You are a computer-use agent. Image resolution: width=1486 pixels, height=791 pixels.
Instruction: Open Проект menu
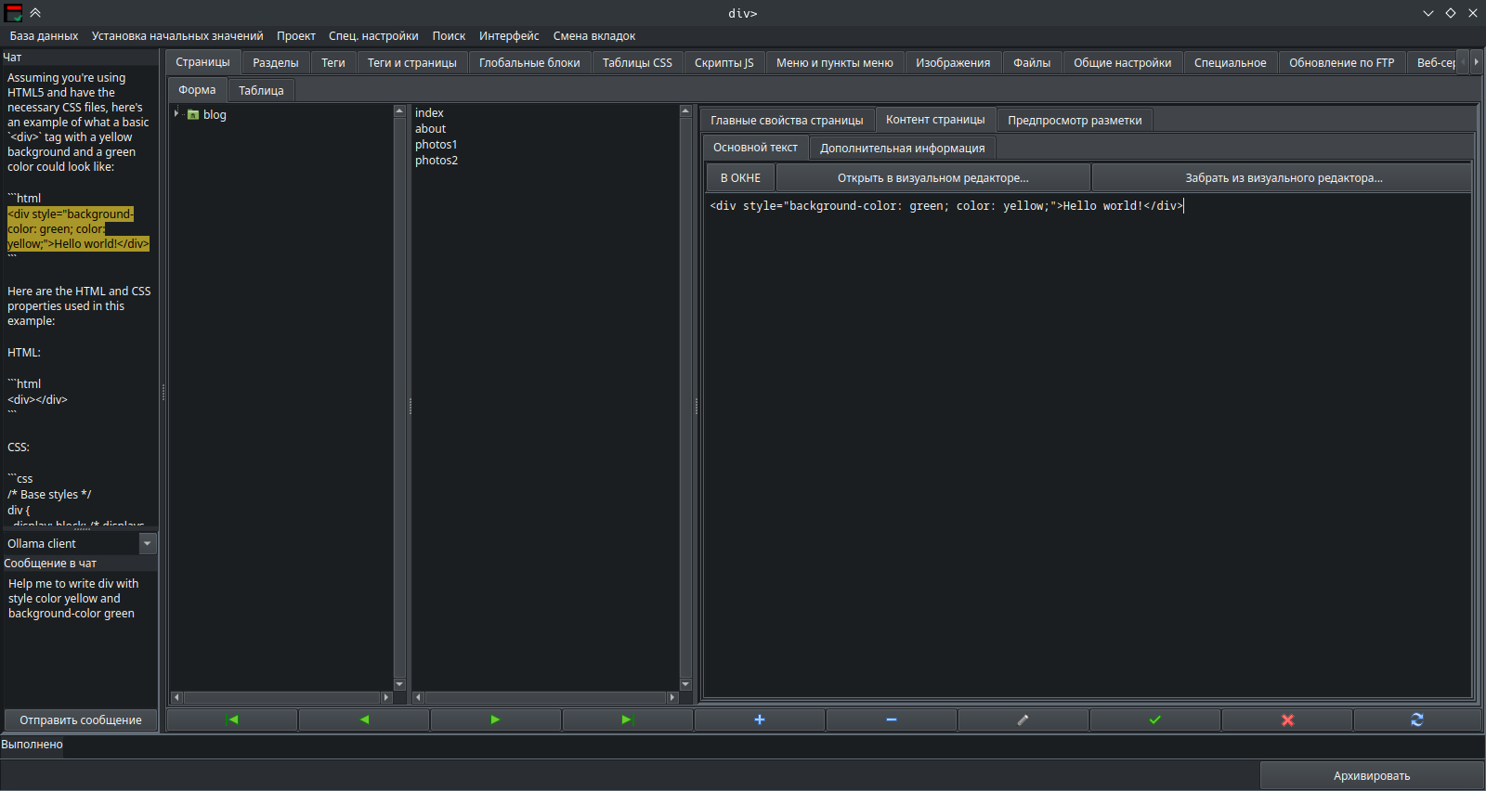[296, 36]
